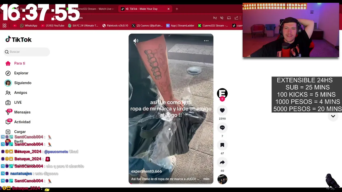Open experiment0.666 username link

(146, 171)
